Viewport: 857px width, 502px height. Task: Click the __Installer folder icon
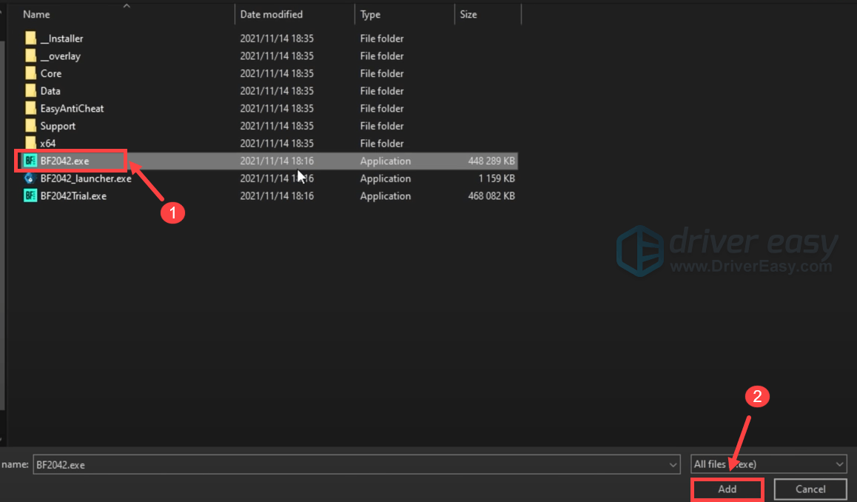click(30, 39)
